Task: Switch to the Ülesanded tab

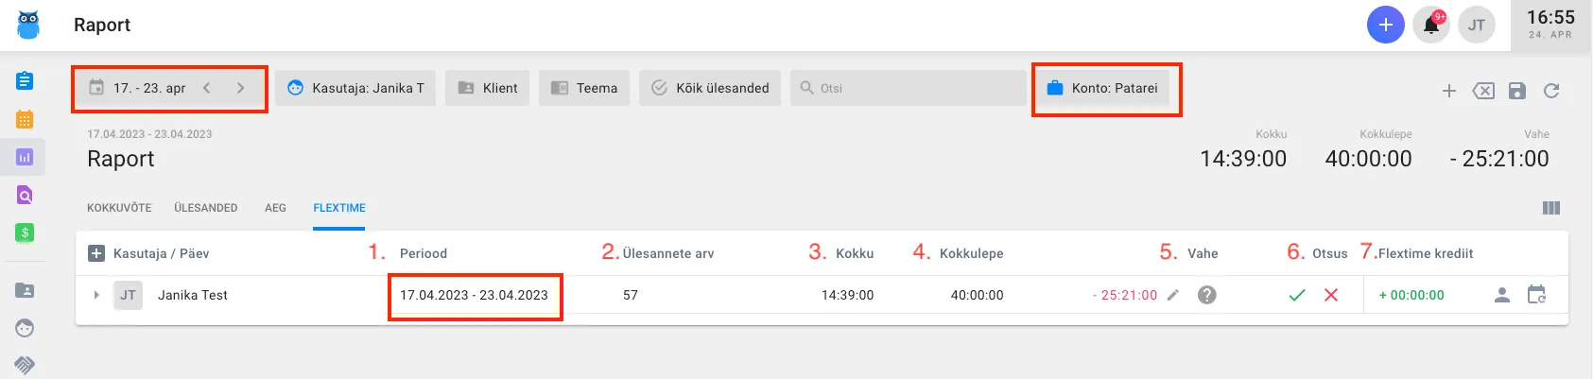Action: (x=205, y=208)
